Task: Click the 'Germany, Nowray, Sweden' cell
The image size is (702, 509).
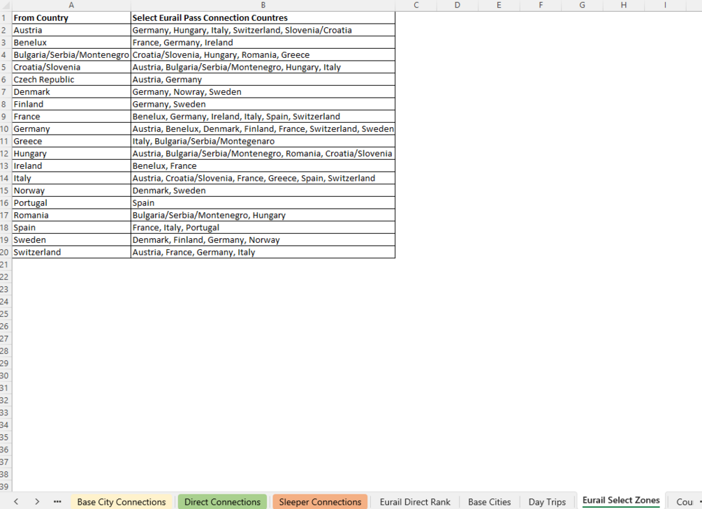Action: coord(263,91)
